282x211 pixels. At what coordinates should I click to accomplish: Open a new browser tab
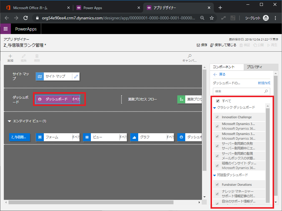pos(220,8)
